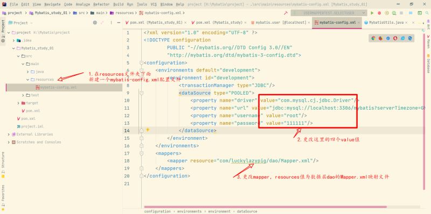This screenshot has width=431, height=214.
Task: Switch to MybatisUtils.java editor tab
Action: click(386, 23)
